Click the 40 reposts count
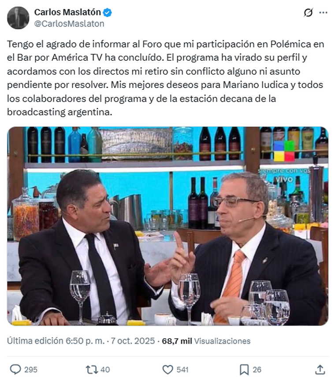Screen dimensions: 335x379 [105, 370]
